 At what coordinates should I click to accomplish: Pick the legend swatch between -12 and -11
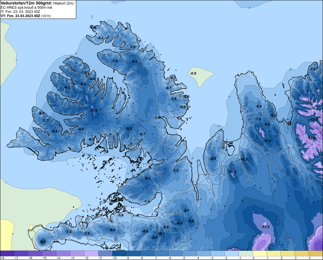pos(91,254)
